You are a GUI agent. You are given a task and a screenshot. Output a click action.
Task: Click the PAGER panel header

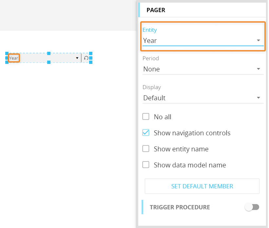click(x=156, y=10)
